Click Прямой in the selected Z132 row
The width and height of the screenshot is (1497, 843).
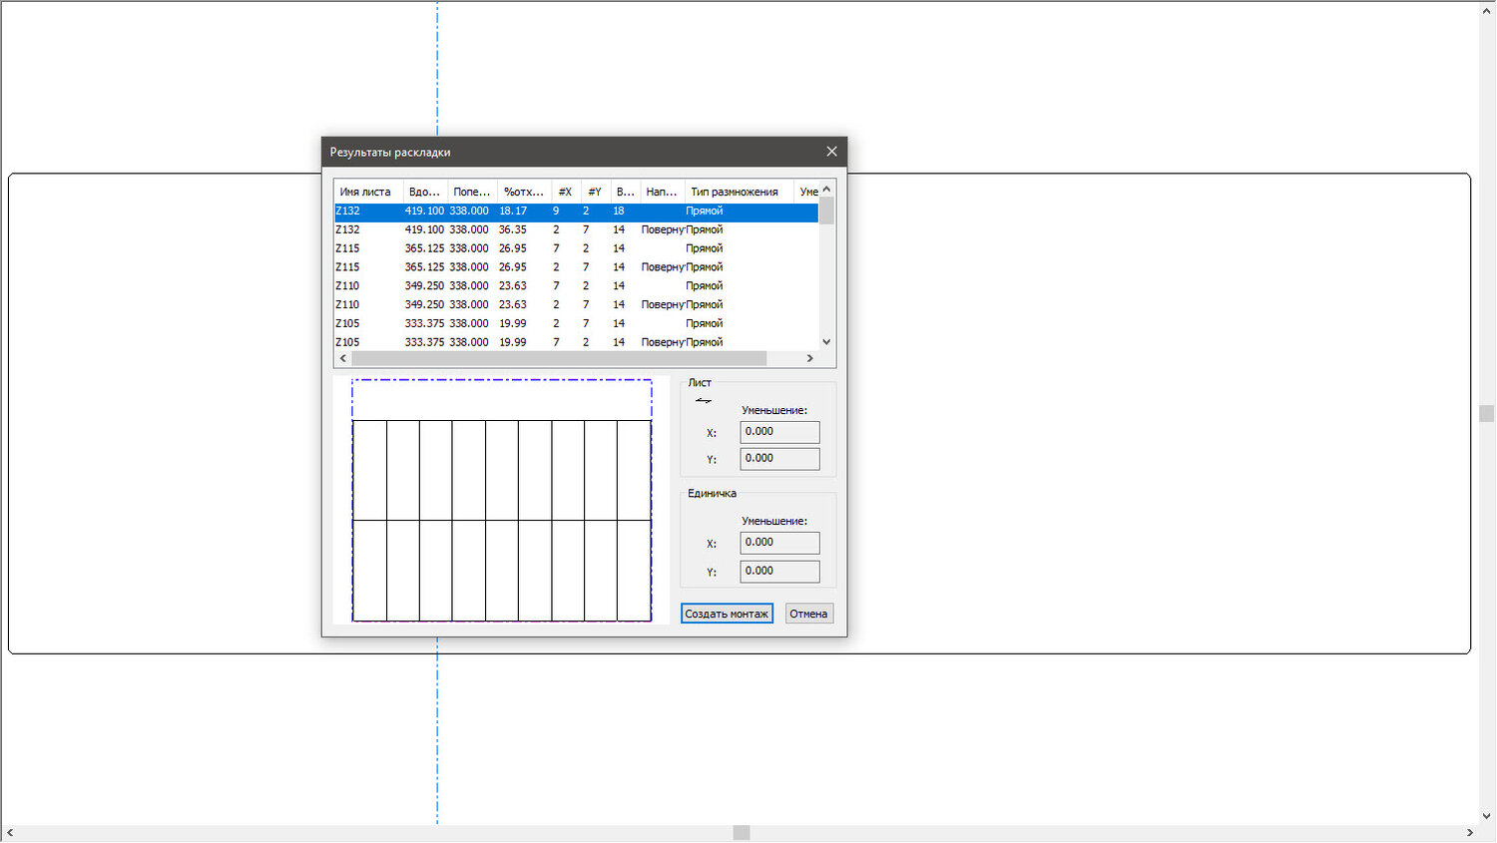(705, 211)
